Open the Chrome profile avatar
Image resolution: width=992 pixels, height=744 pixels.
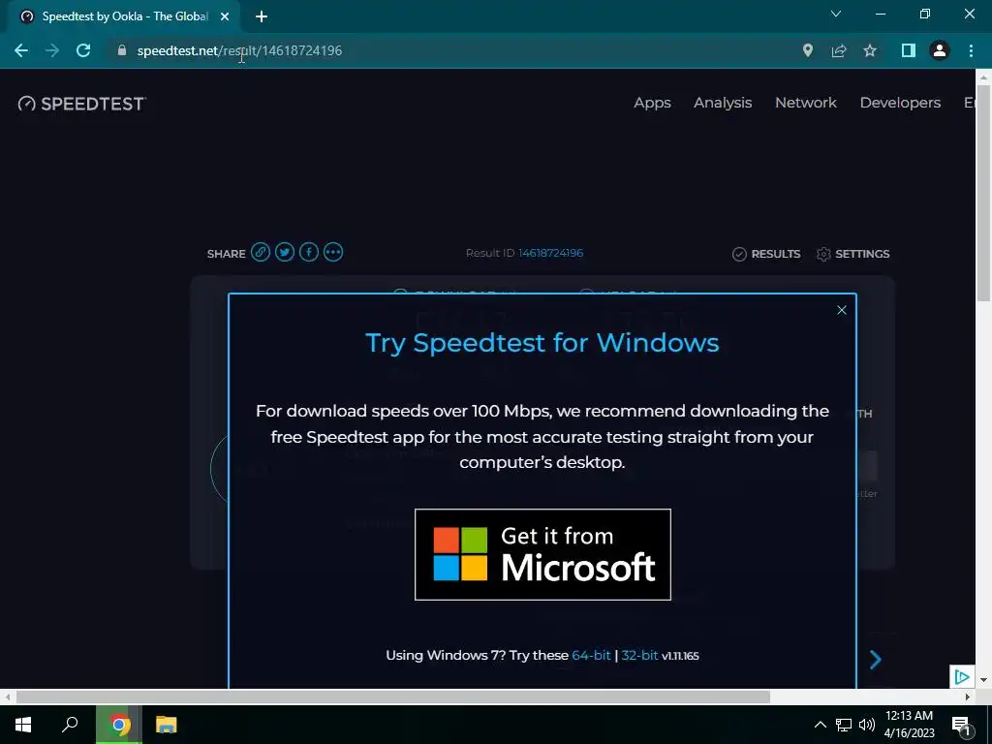[940, 50]
